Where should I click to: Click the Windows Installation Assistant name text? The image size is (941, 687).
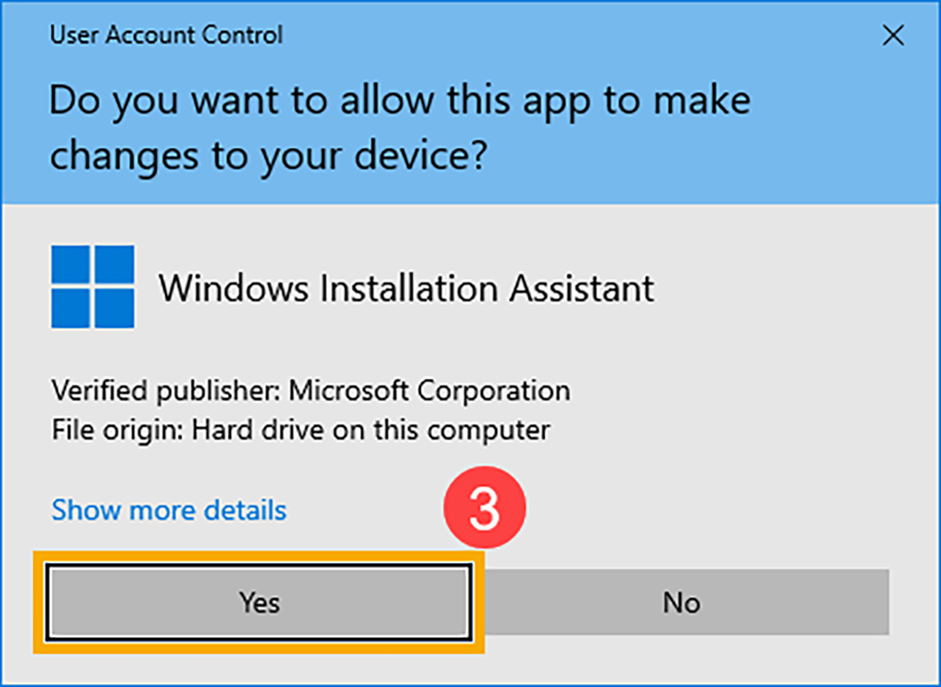(x=407, y=287)
